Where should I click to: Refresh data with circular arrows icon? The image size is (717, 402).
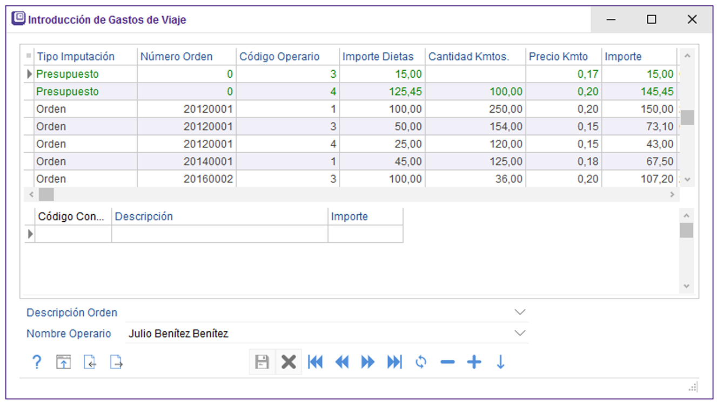(421, 362)
